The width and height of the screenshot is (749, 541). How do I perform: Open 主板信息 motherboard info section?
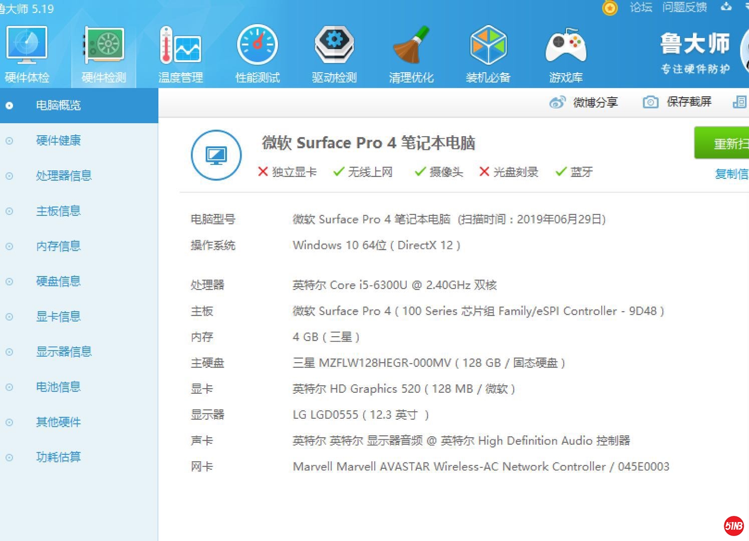click(58, 211)
